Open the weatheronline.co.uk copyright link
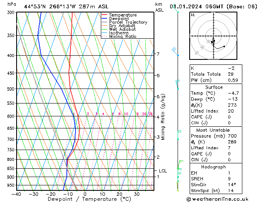Image resolution: width=261 pixels, height=202 pixels. (x=218, y=199)
